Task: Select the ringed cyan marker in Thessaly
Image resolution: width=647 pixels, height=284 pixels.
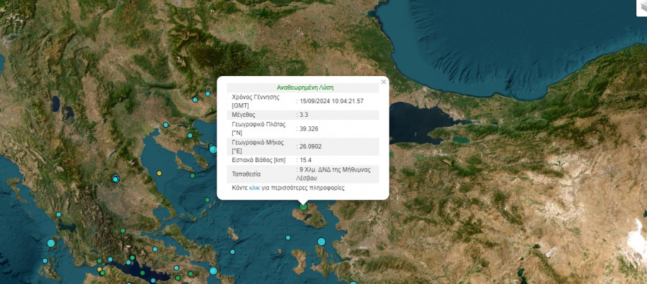Action: [116, 179]
